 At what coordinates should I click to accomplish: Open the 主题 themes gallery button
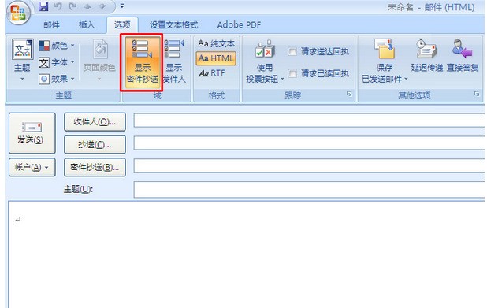coord(22,60)
